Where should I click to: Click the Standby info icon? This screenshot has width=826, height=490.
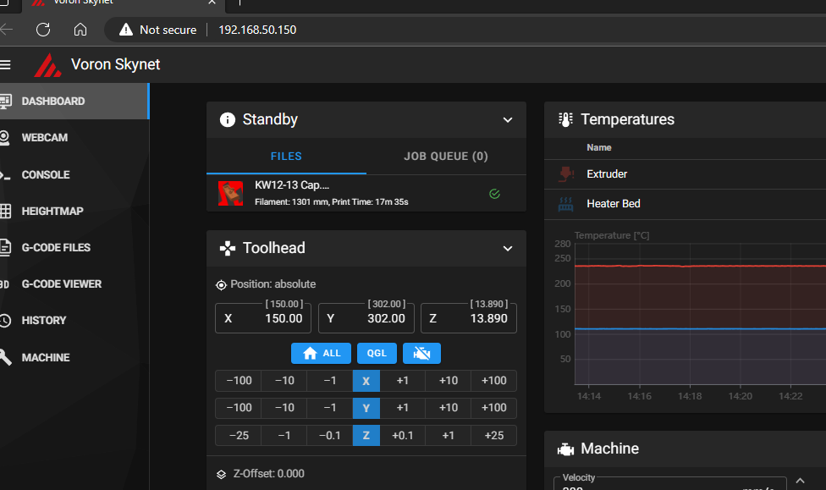227,119
